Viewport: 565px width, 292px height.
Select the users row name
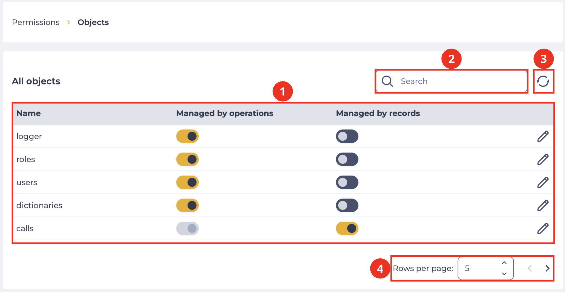(x=27, y=183)
